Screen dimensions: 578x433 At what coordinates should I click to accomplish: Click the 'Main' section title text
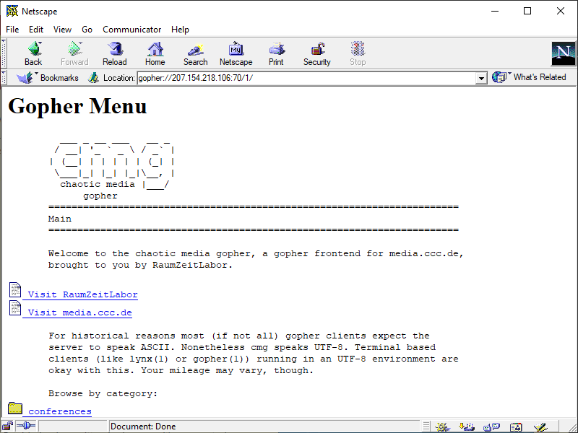(60, 219)
